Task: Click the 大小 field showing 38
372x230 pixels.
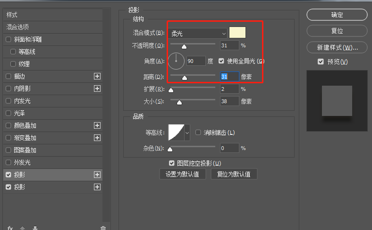Action: point(229,101)
